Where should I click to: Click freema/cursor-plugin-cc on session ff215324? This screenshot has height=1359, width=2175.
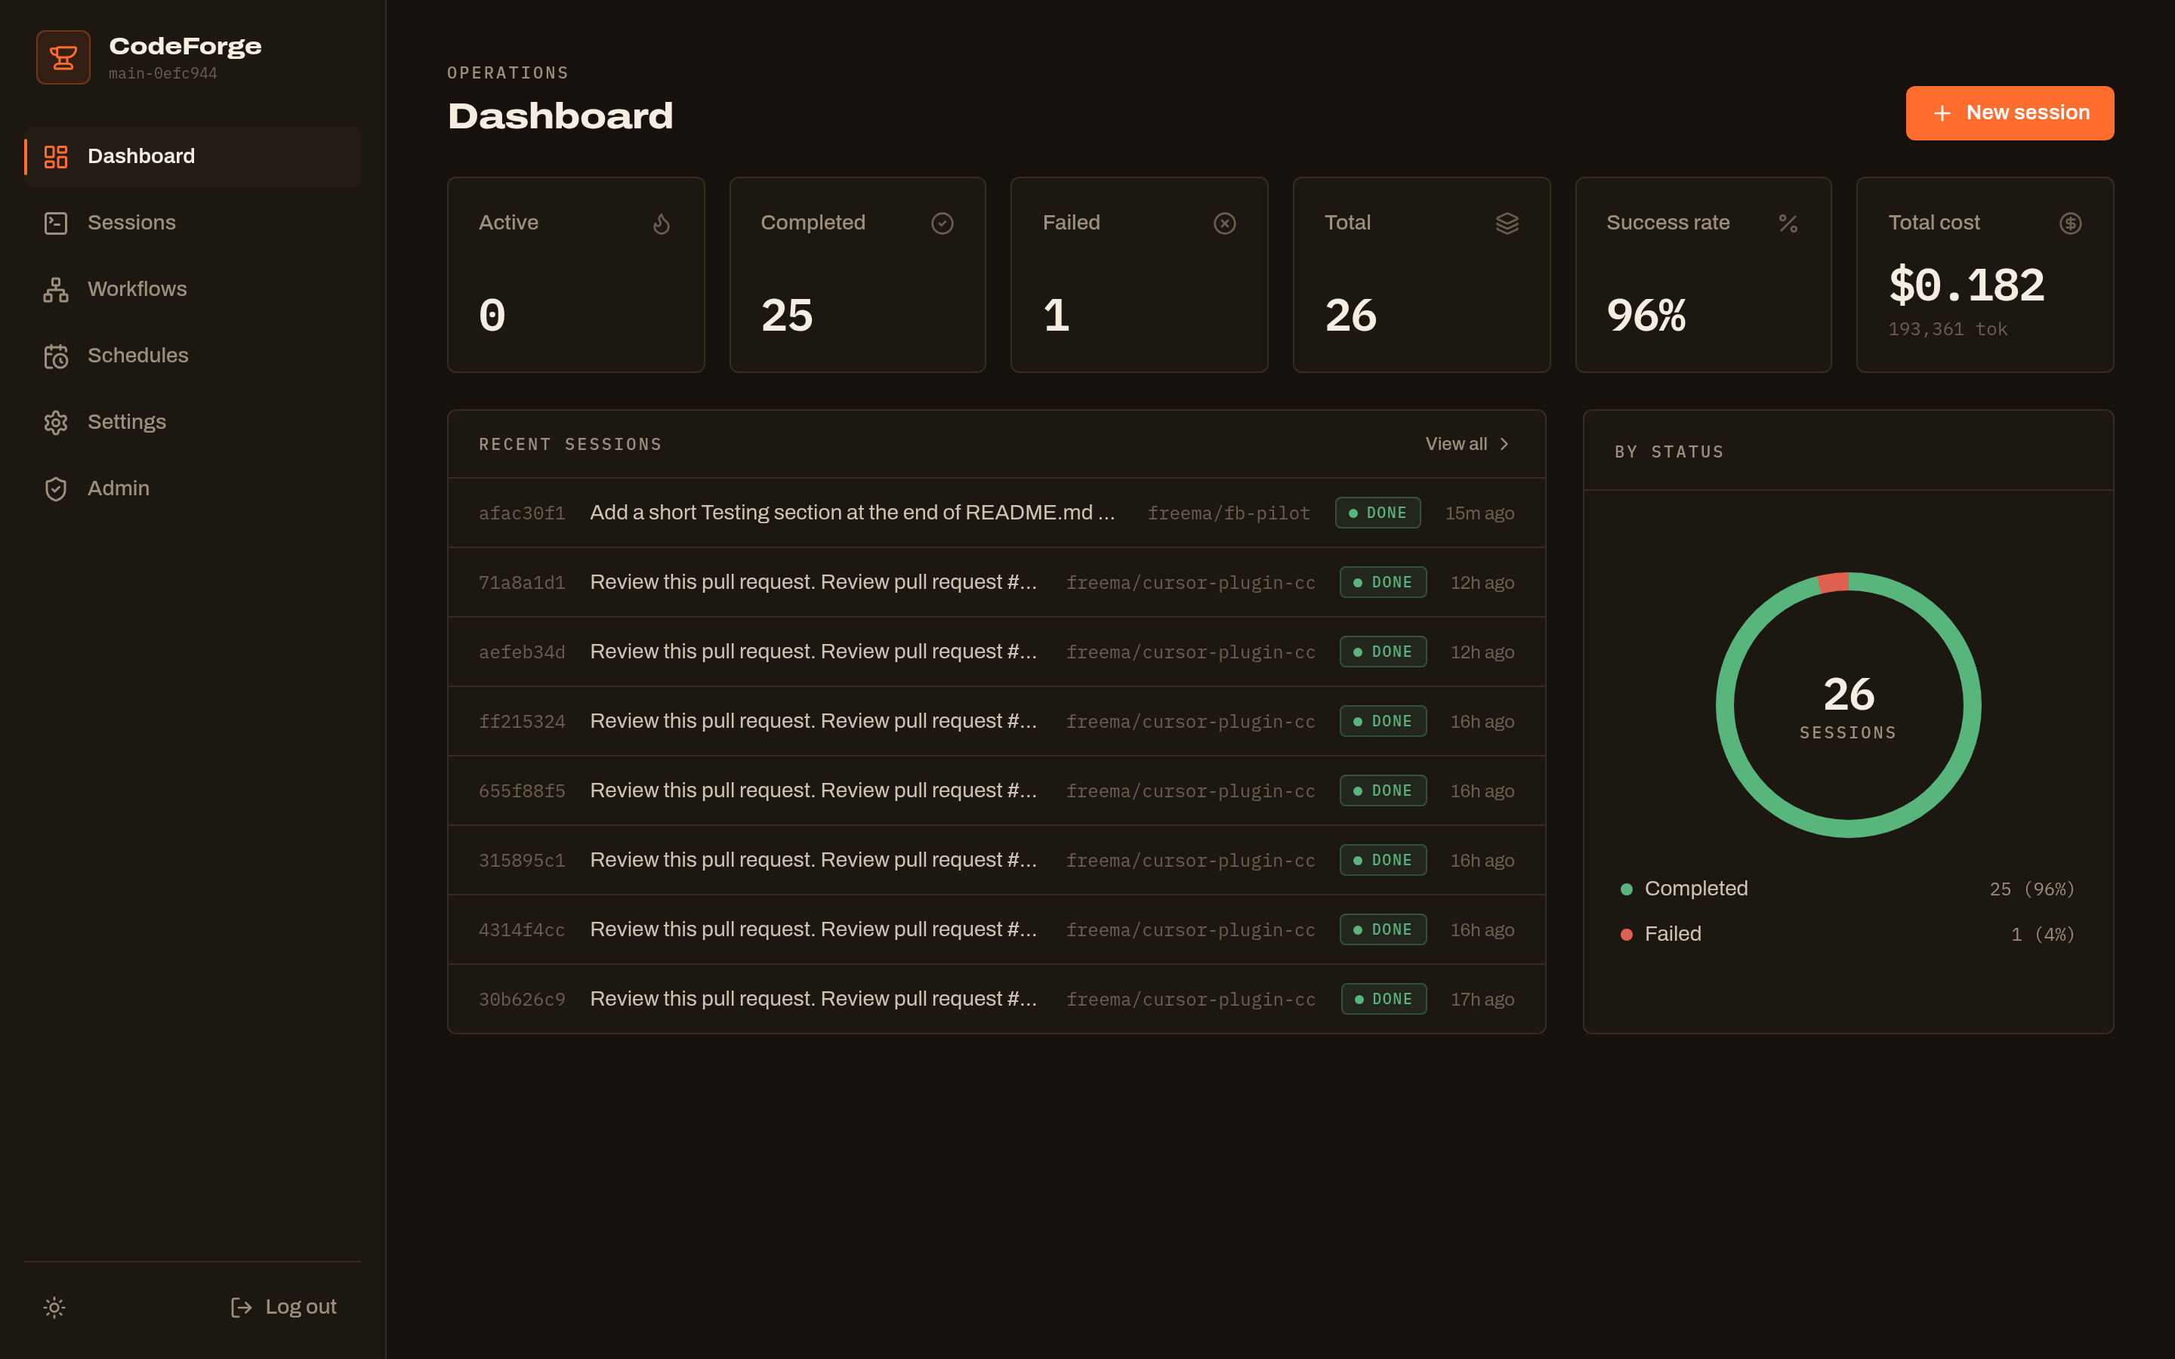(1191, 722)
